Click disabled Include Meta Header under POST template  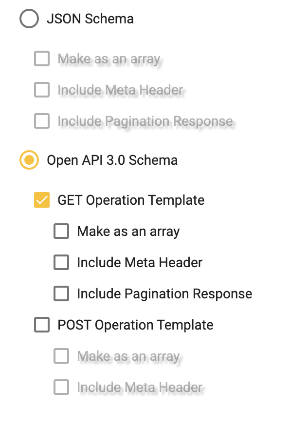61,387
